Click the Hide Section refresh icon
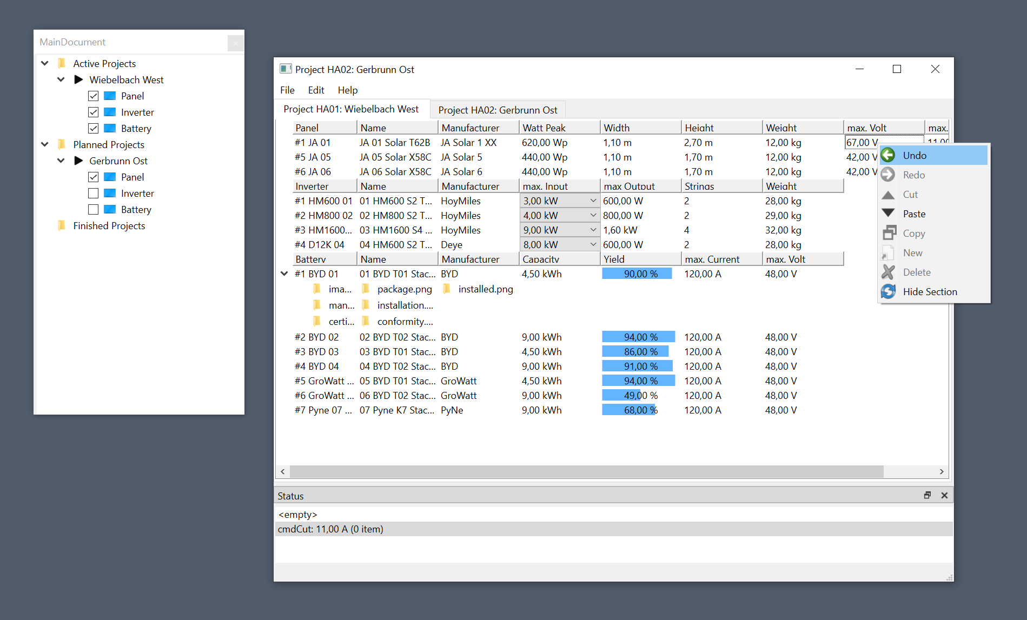Image resolution: width=1027 pixels, height=620 pixels. [x=888, y=292]
